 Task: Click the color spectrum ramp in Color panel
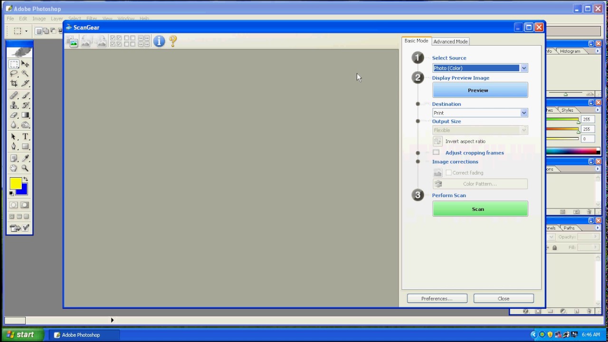click(x=572, y=152)
